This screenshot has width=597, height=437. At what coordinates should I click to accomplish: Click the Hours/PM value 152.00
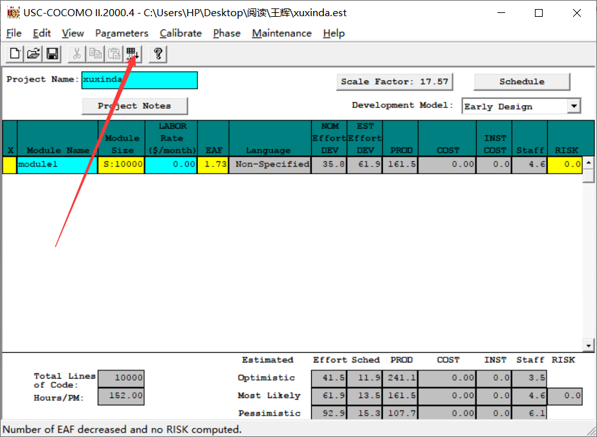click(x=121, y=396)
